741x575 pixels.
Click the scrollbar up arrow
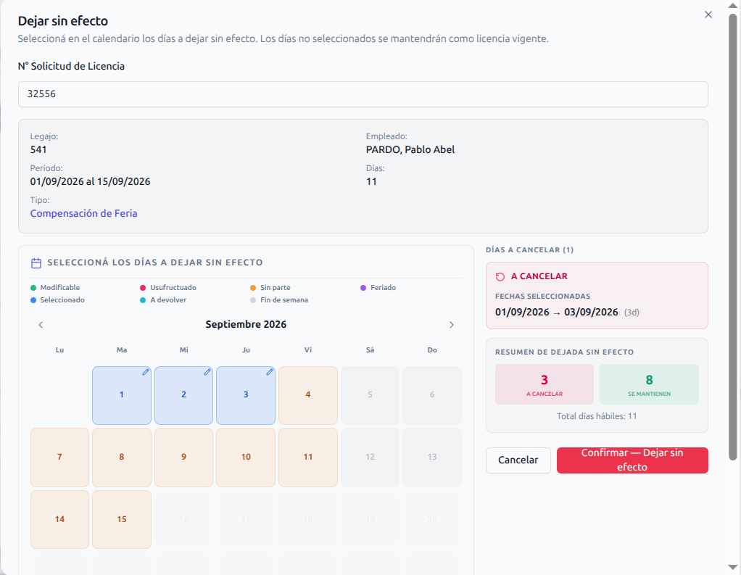pos(732,5)
